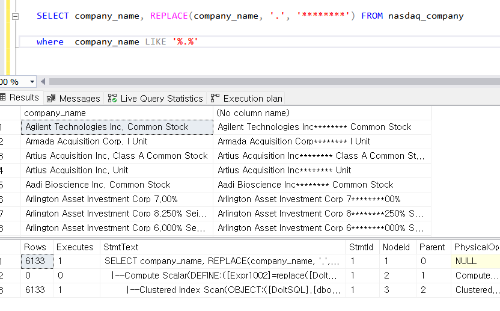Select cell 'Armada Acquisition Corp. I Unit'
The height and width of the screenshot is (311, 500).
117,141
